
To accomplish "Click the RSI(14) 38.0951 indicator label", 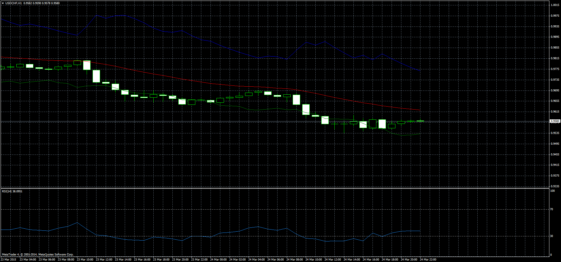I will (12, 191).
